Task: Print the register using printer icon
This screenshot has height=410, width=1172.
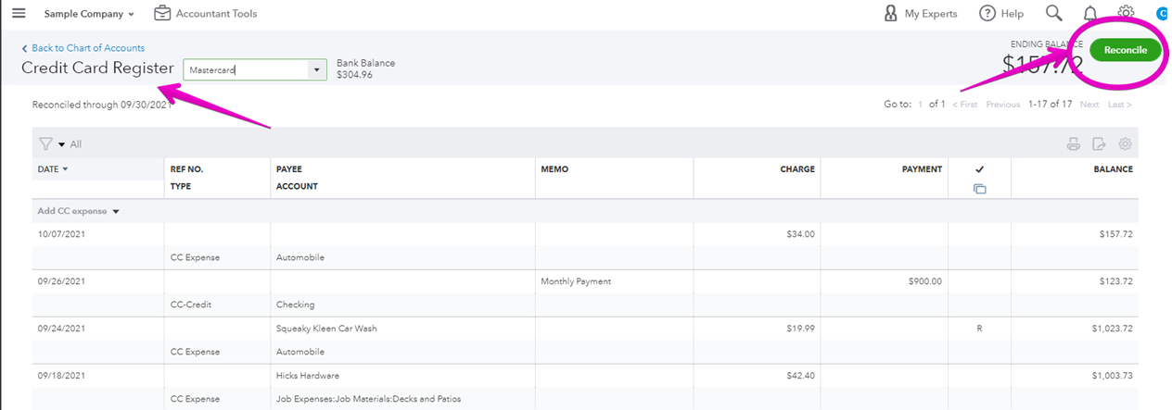Action: coord(1074,144)
